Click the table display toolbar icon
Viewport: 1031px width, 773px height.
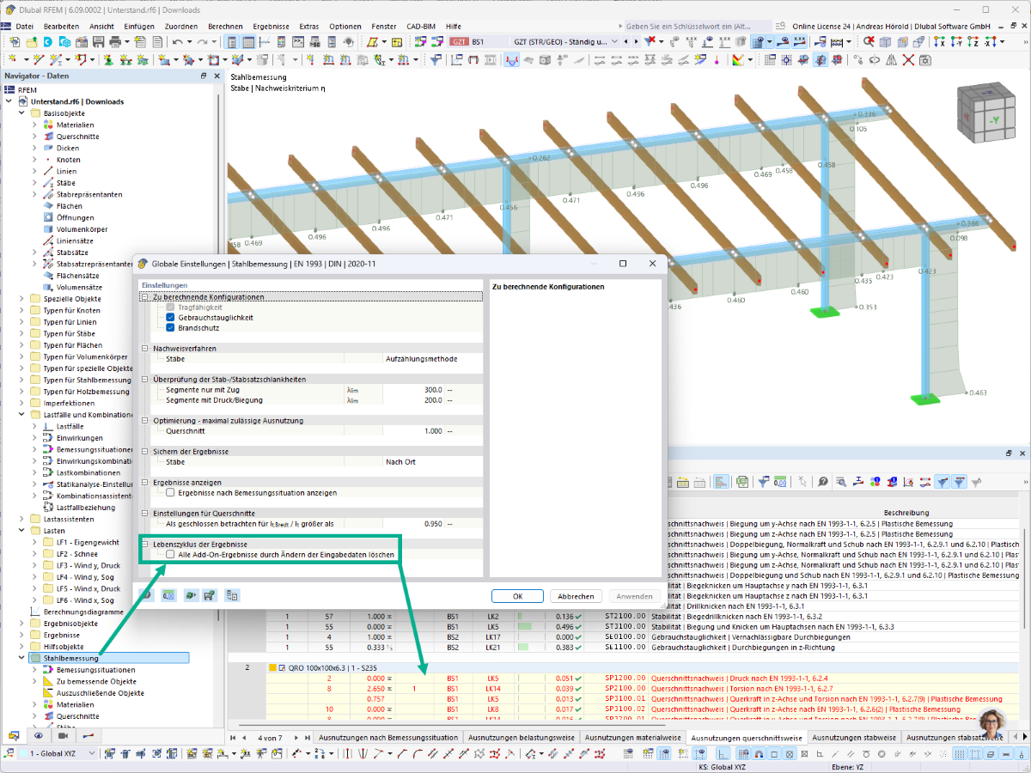pos(247,41)
